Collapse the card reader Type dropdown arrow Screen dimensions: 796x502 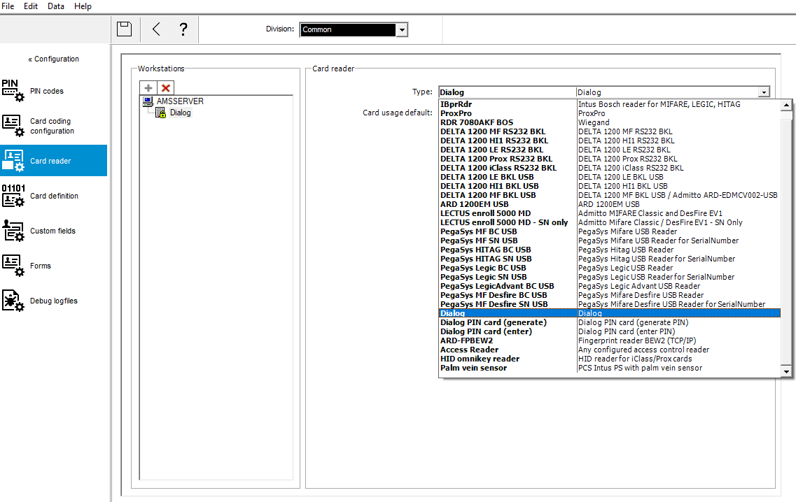pos(763,92)
